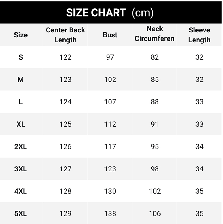Select center back length value 125
This screenshot has height=224, width=223.
(65, 124)
